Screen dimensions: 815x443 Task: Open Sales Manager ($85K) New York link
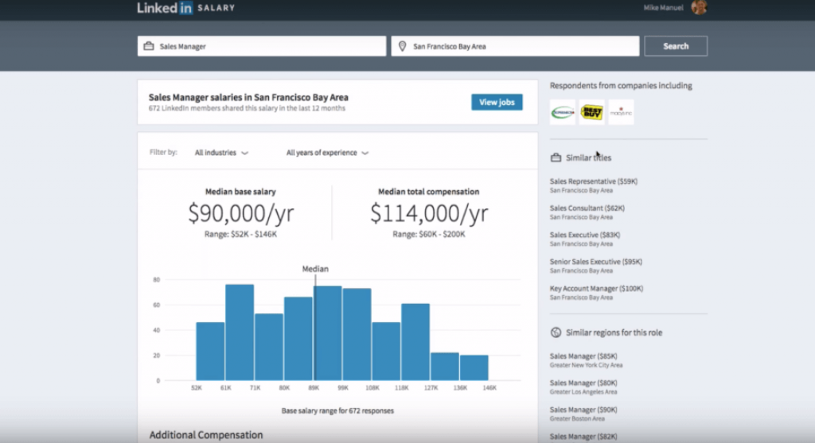coord(583,356)
